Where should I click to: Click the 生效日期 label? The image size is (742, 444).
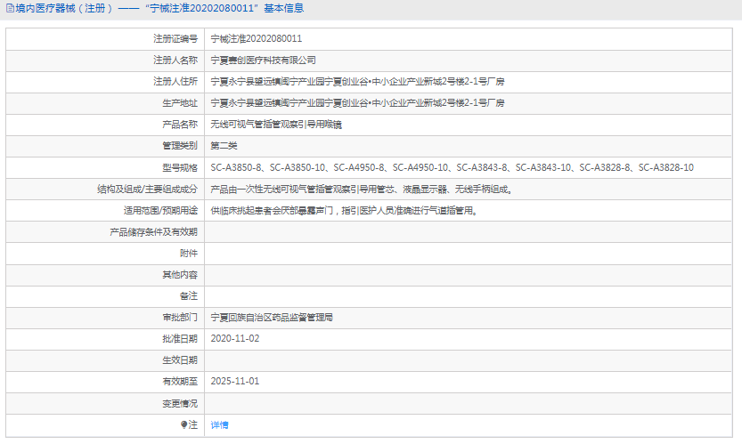[180, 359]
